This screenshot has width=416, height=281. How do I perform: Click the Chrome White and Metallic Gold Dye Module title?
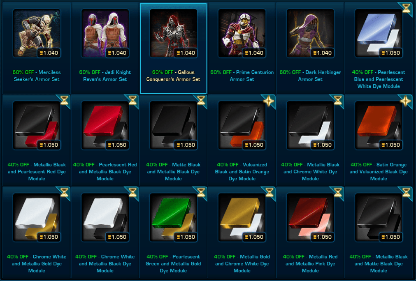click(x=37, y=263)
